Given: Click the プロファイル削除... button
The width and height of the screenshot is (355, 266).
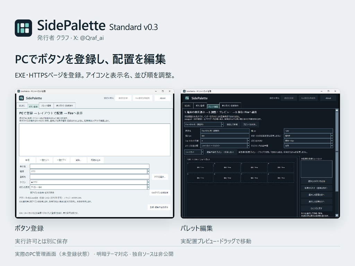Looking at the screenshot, I should point(250,124).
